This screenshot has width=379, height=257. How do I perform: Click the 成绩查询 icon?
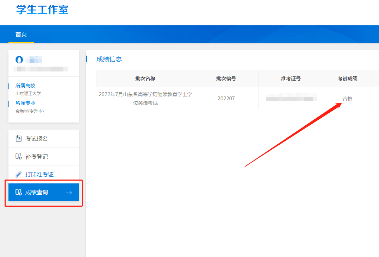point(19,192)
